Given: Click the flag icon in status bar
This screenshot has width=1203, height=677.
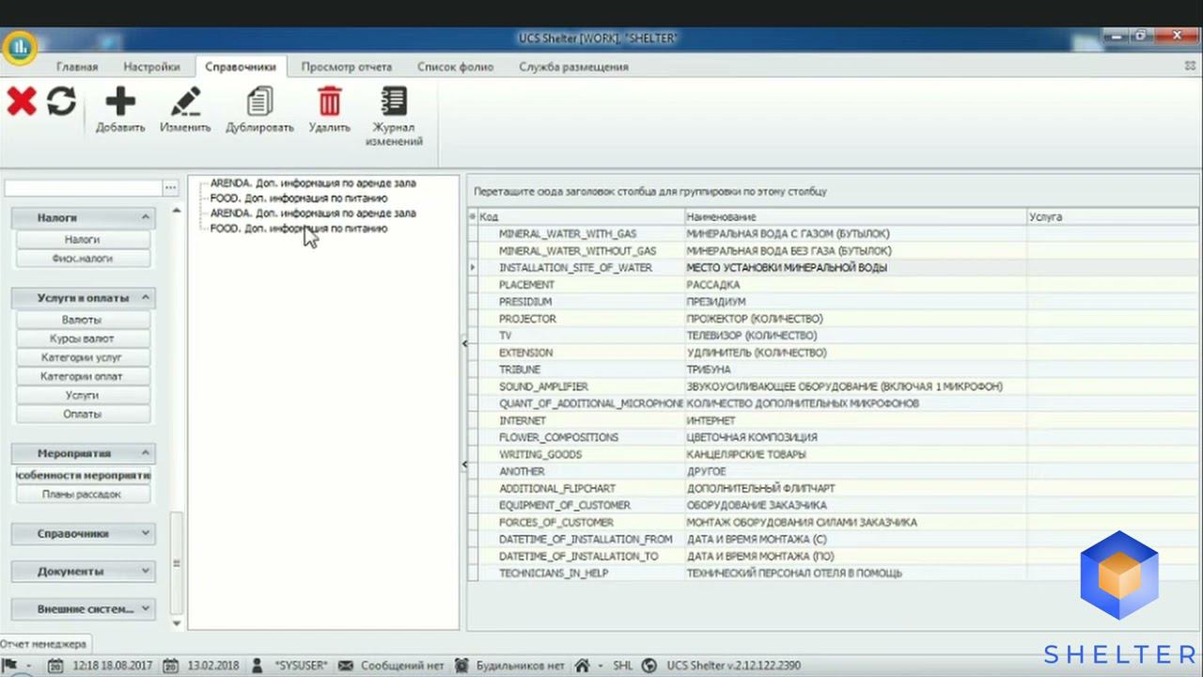Looking at the screenshot, I should coord(11,665).
